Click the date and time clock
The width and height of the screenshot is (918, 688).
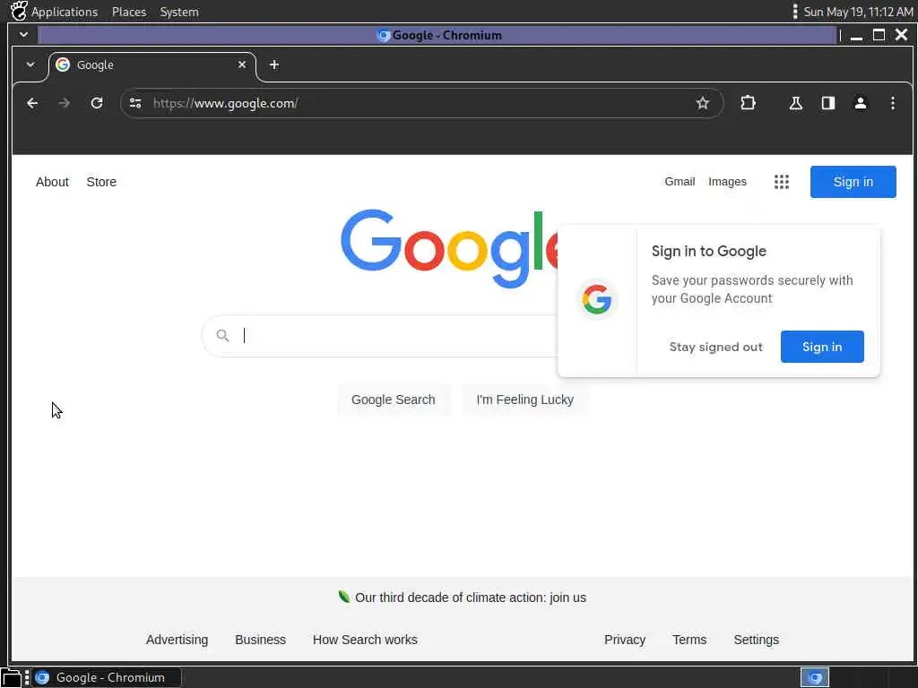tap(858, 12)
